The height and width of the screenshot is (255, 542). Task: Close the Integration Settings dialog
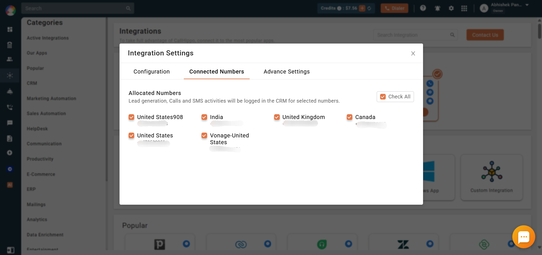point(413,53)
